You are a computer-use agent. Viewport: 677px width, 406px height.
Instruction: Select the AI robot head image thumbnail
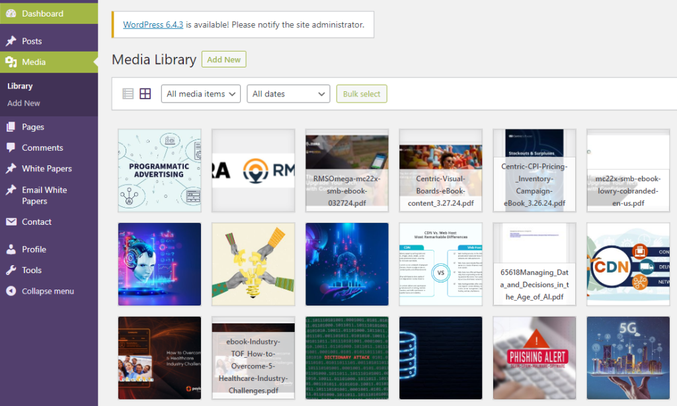tap(159, 264)
